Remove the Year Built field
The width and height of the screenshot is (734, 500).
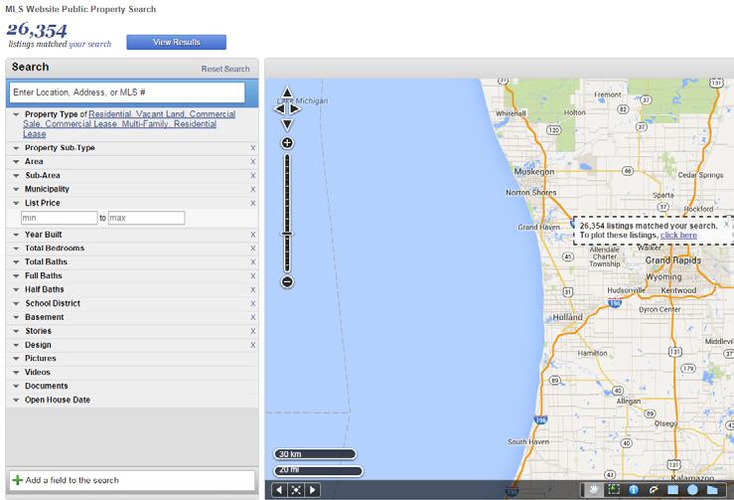pos(253,235)
